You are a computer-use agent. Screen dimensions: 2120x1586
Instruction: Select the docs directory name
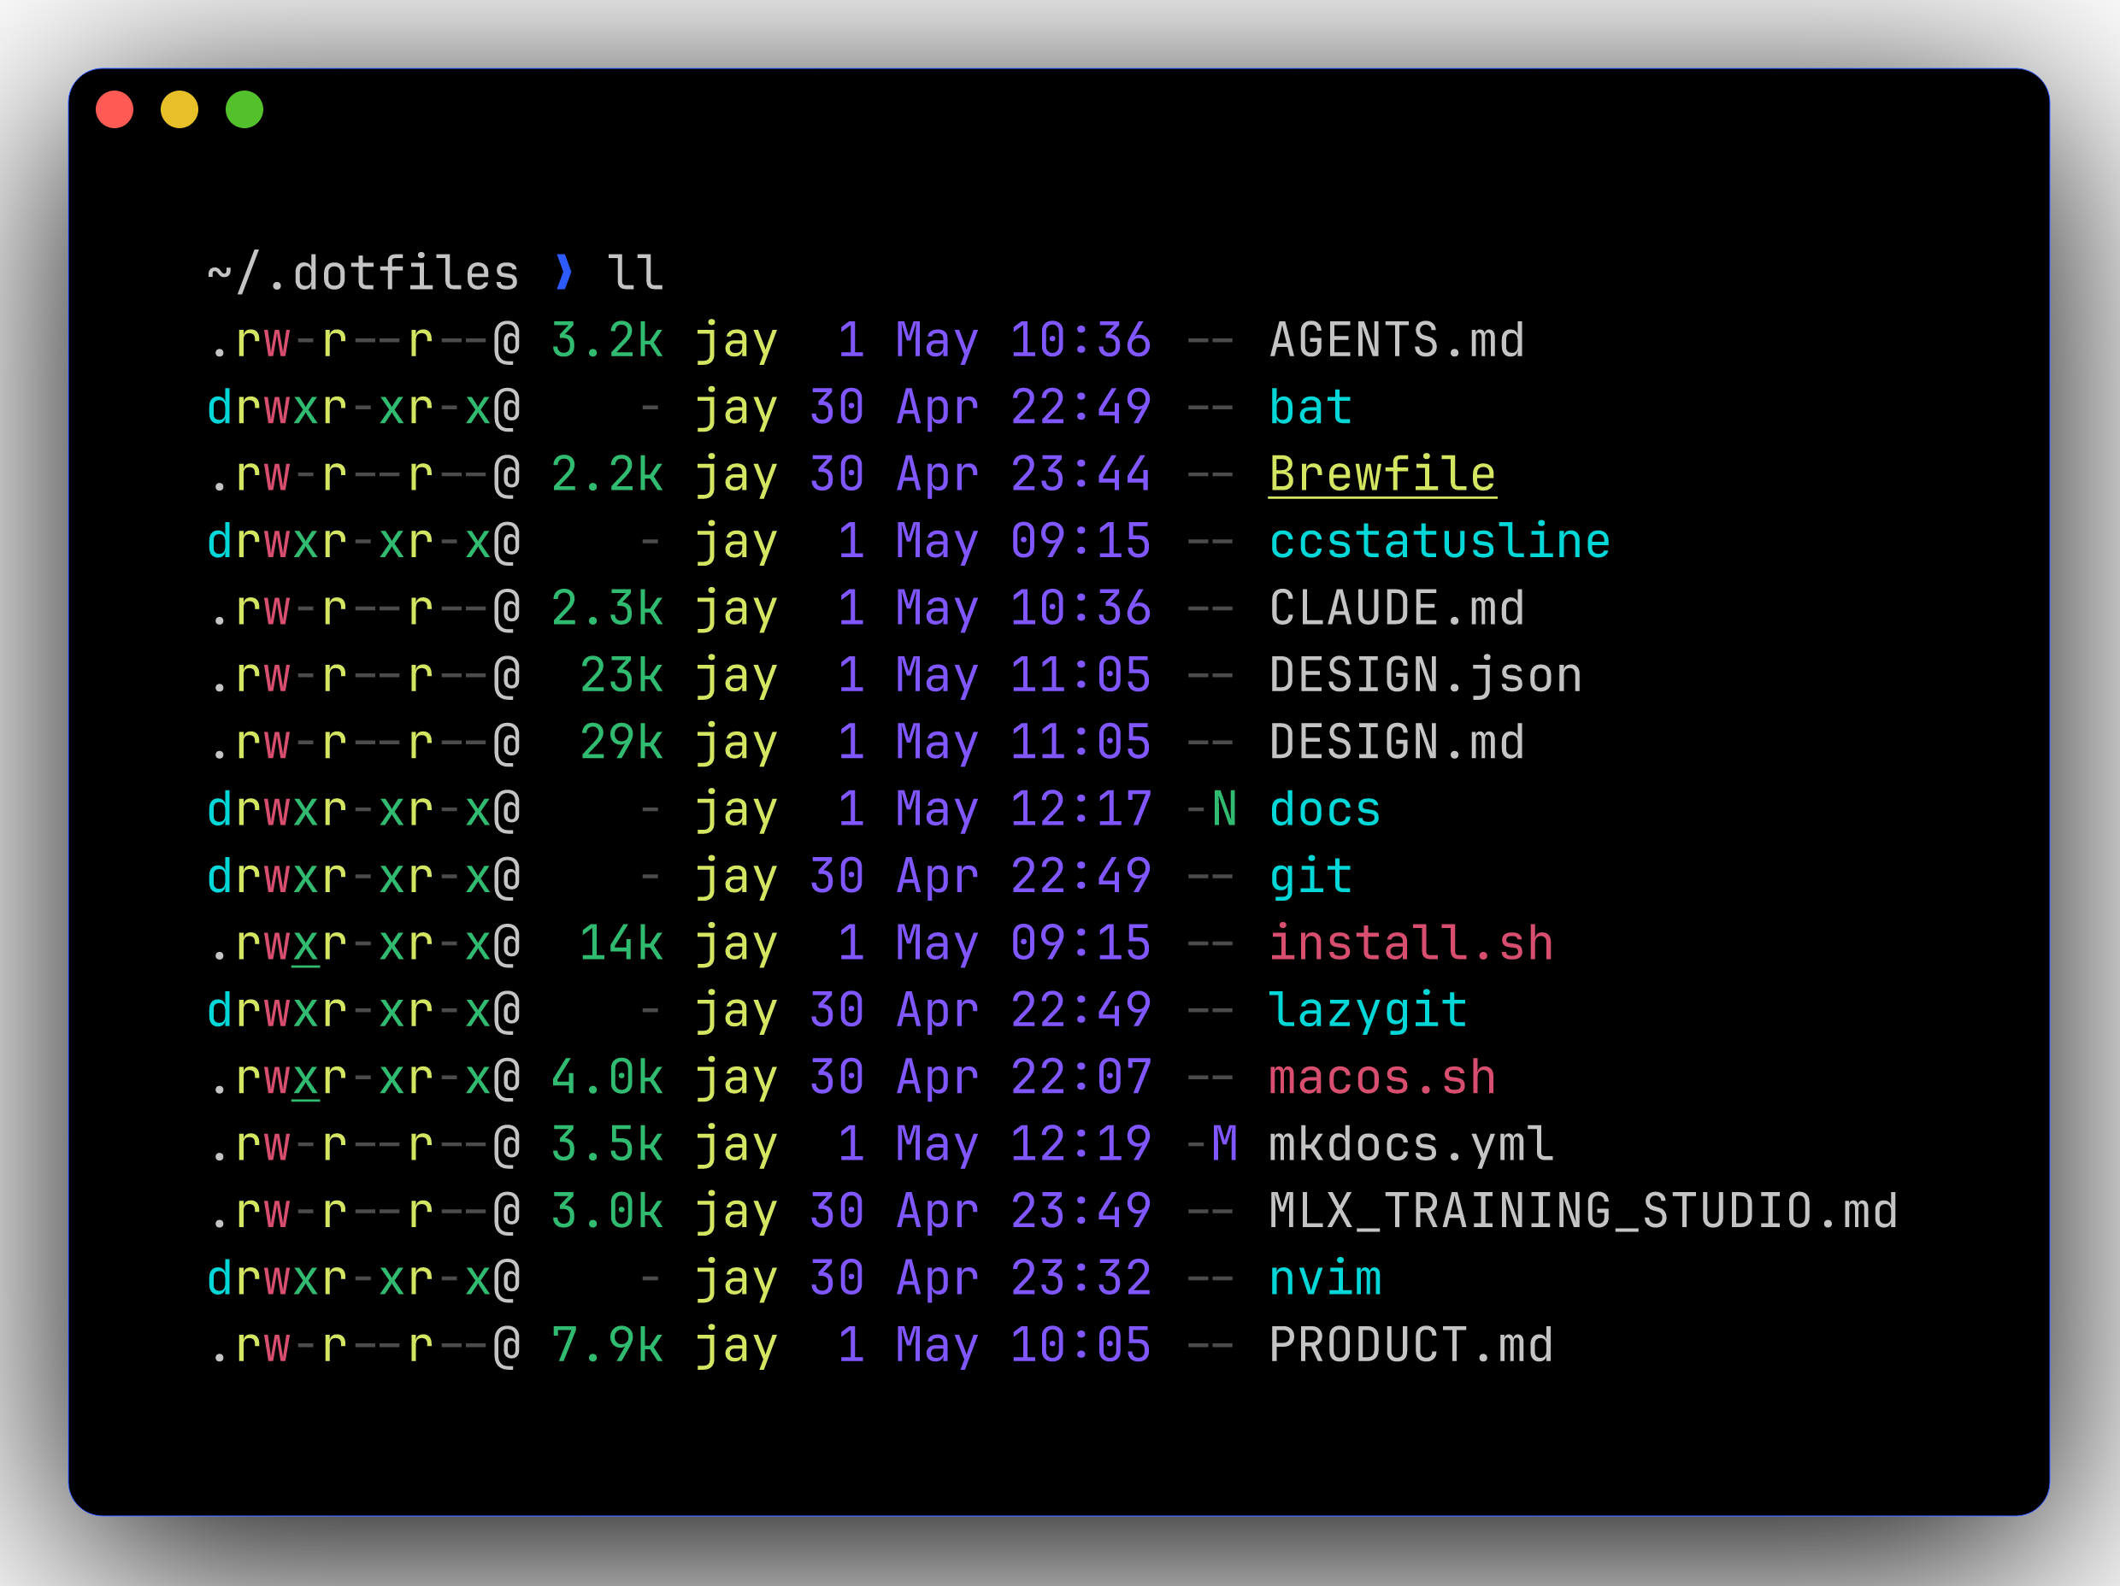click(x=1324, y=810)
